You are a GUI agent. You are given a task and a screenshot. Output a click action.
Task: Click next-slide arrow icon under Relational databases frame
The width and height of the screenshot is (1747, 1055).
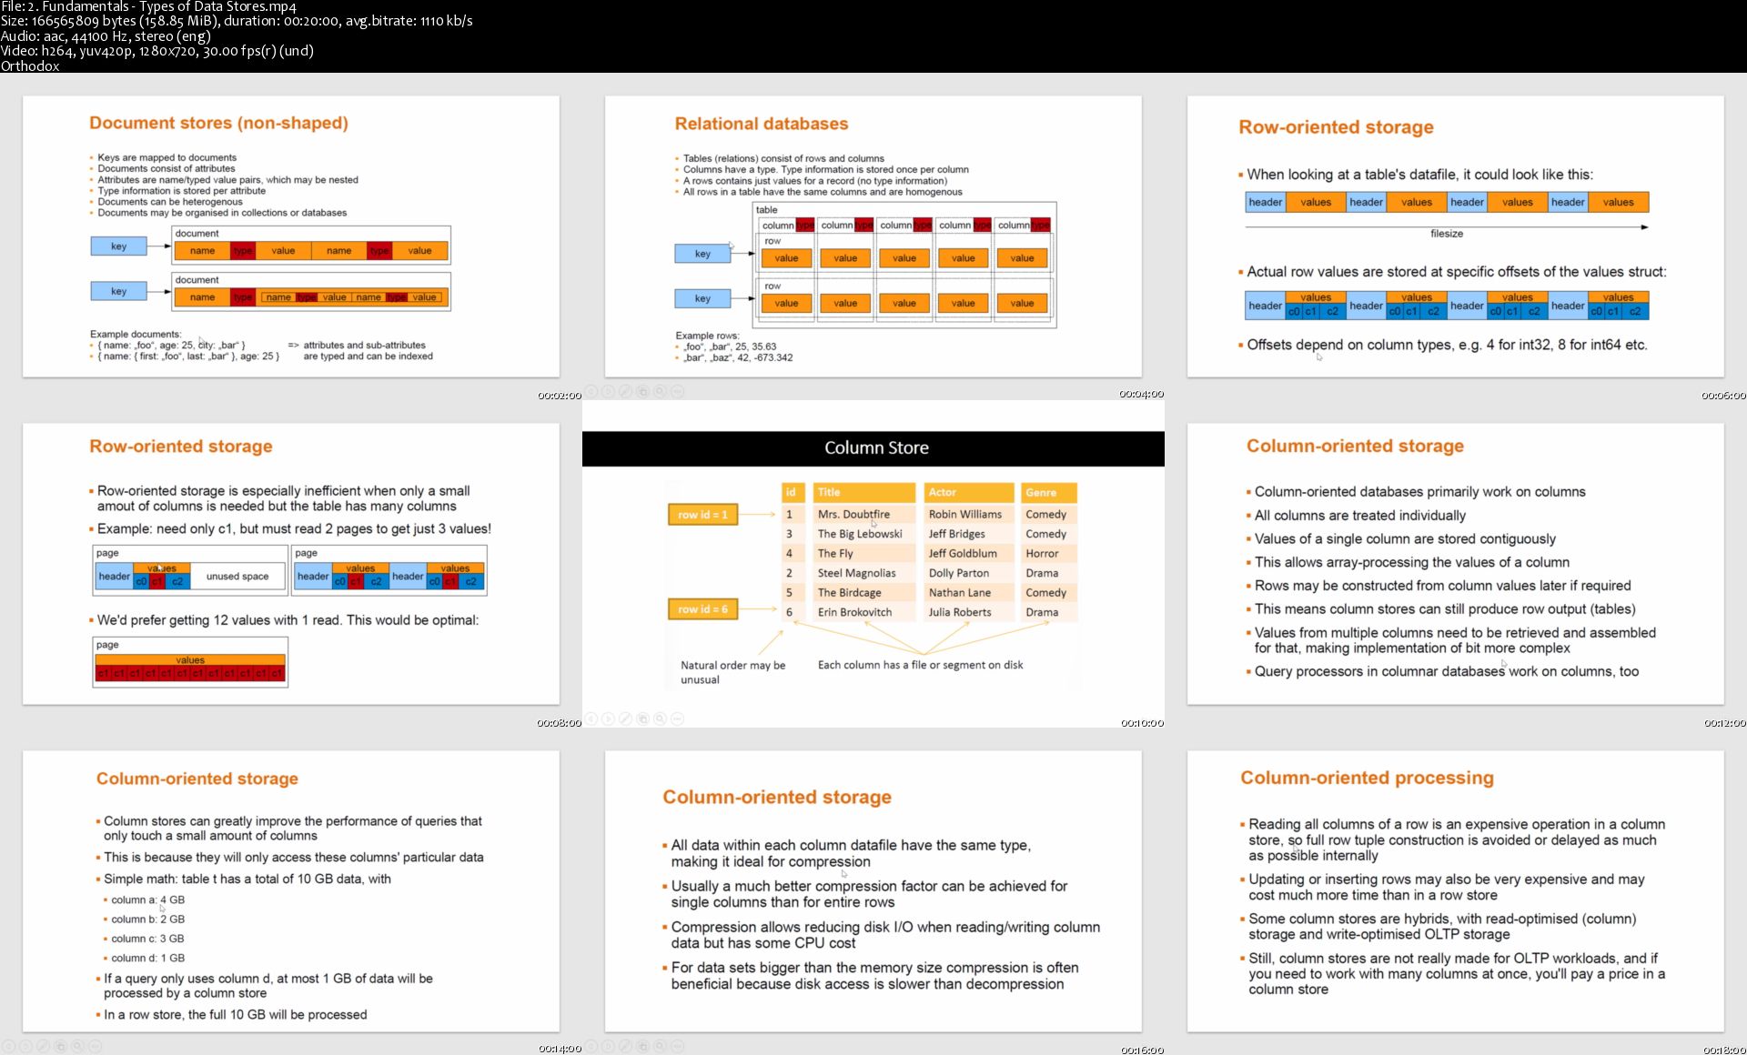click(608, 391)
